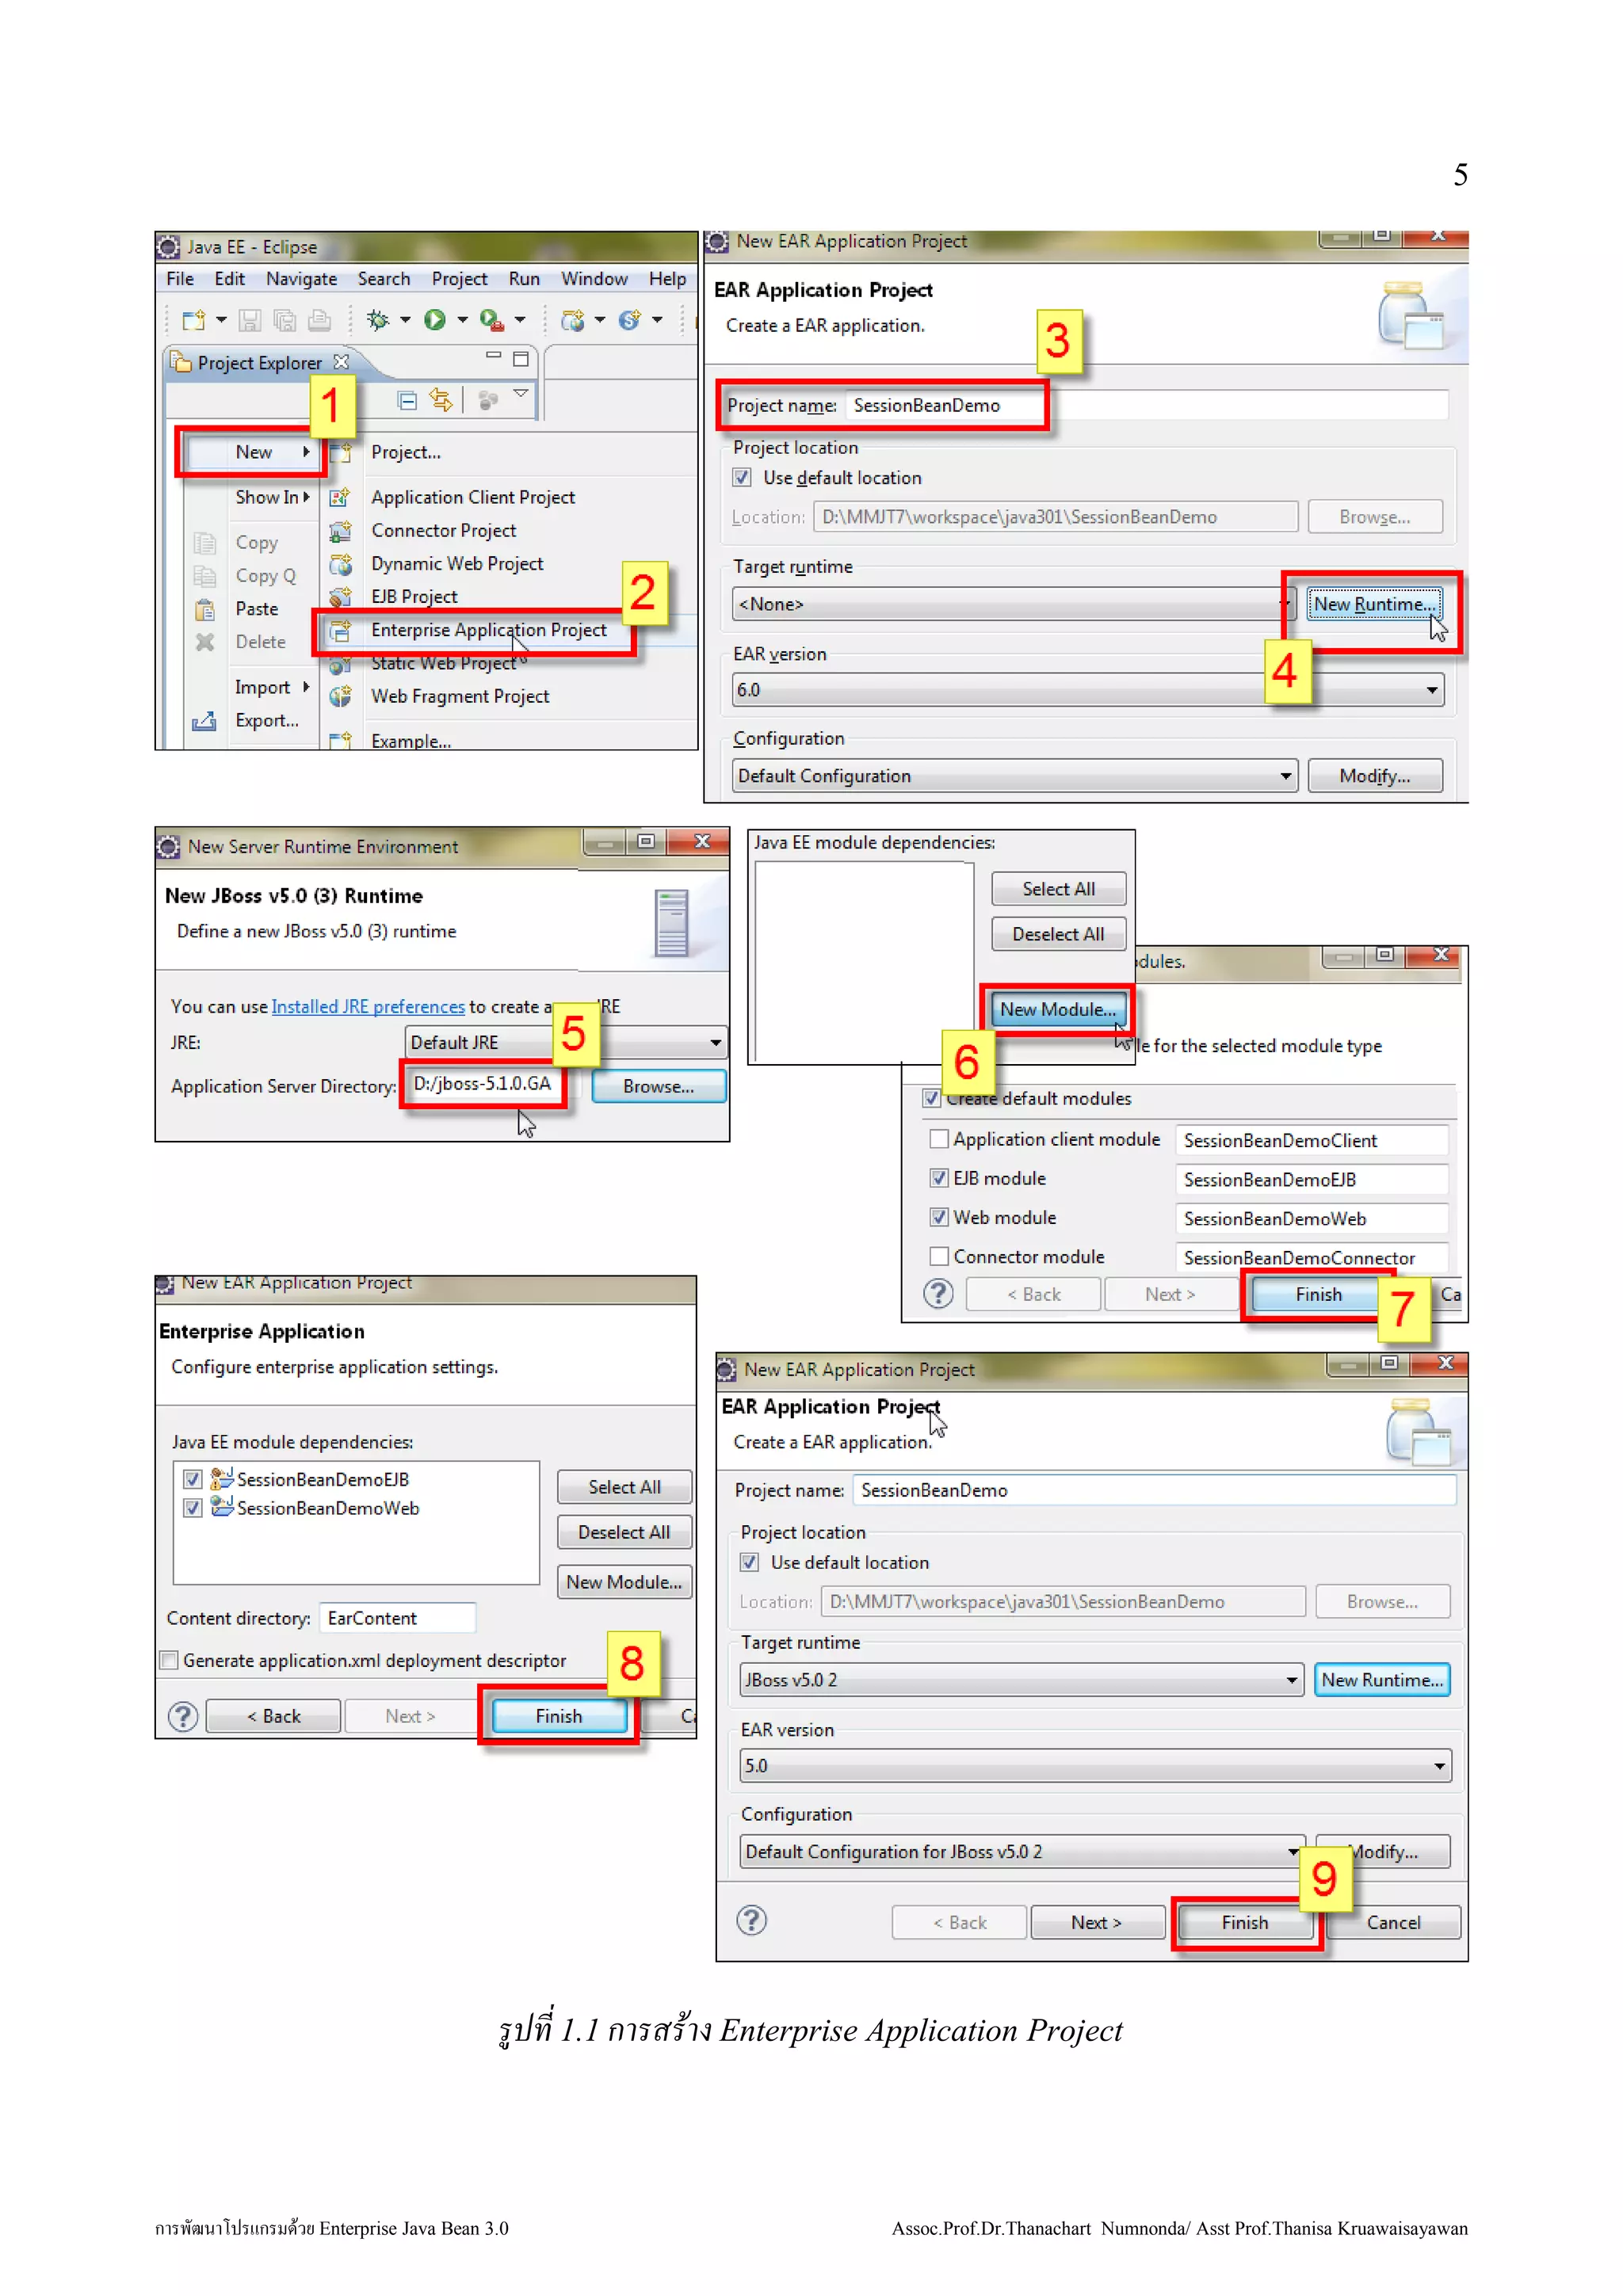The height and width of the screenshot is (2296, 1623).
Task: Click the Application Client Project icon
Action: point(341,497)
